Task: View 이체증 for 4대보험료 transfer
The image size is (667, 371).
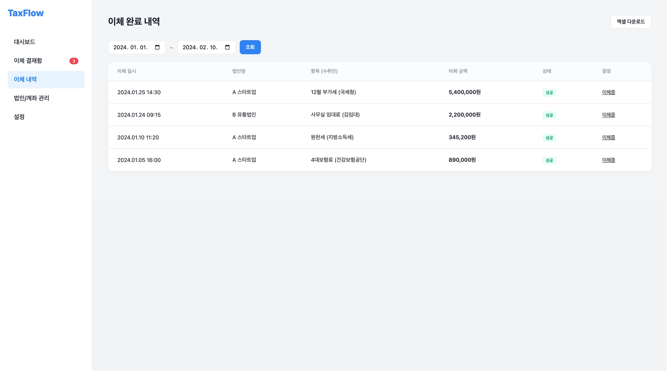Action: 608,160
